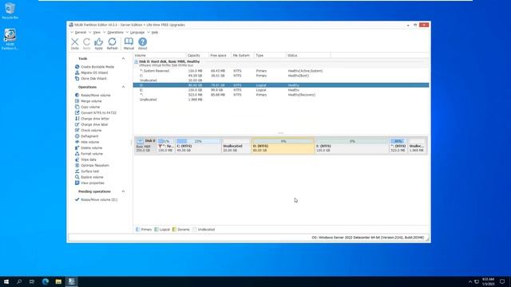Select Delete volume operation

coord(89,148)
